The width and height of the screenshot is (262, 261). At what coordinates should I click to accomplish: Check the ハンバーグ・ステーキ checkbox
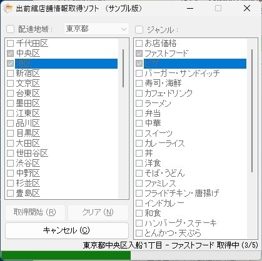pos(139,223)
